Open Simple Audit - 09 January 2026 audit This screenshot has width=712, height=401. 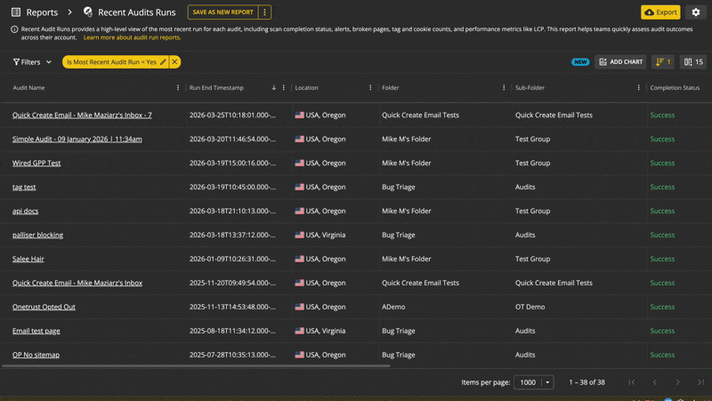pos(77,140)
